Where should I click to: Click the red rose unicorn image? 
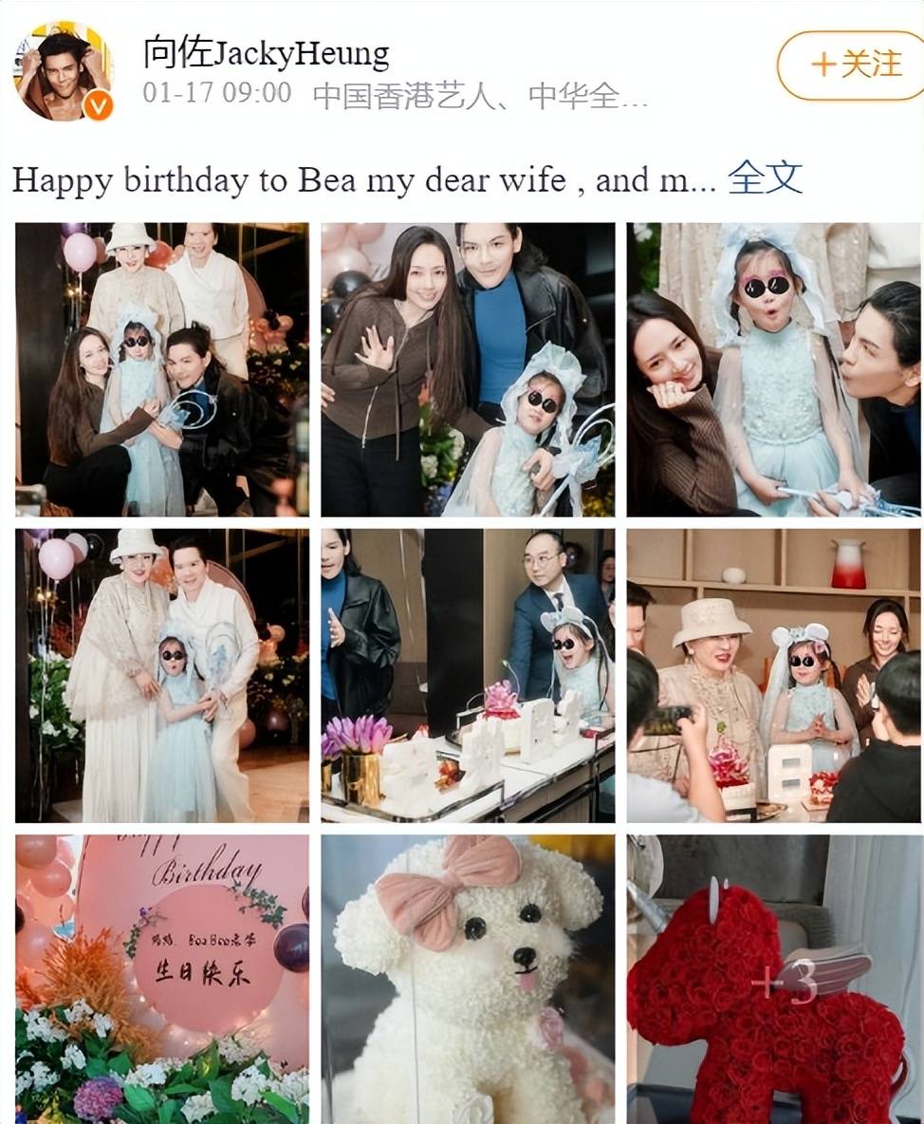(773, 979)
